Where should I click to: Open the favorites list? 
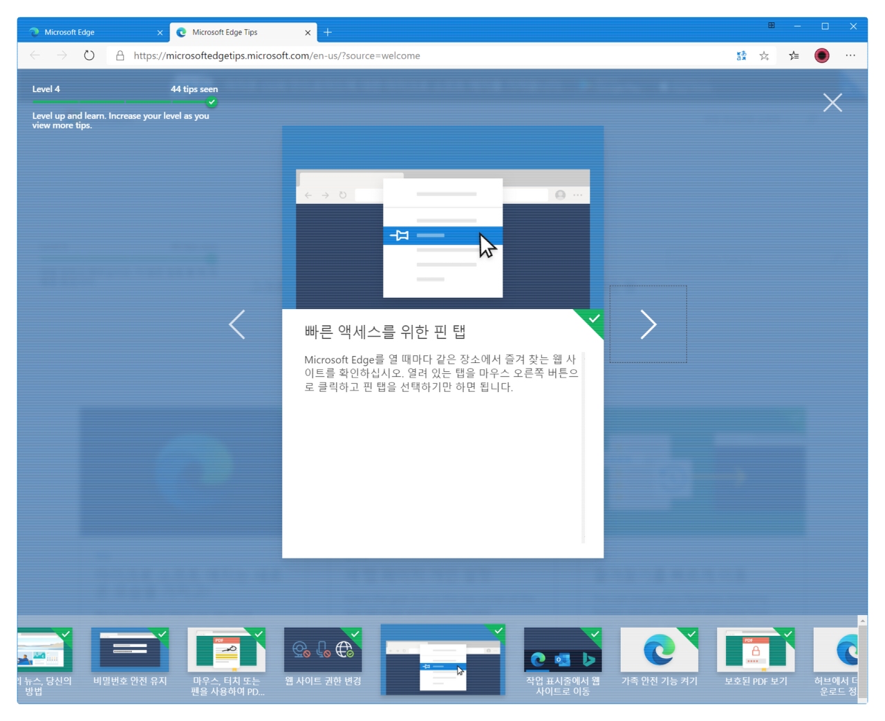pyautogui.click(x=794, y=56)
